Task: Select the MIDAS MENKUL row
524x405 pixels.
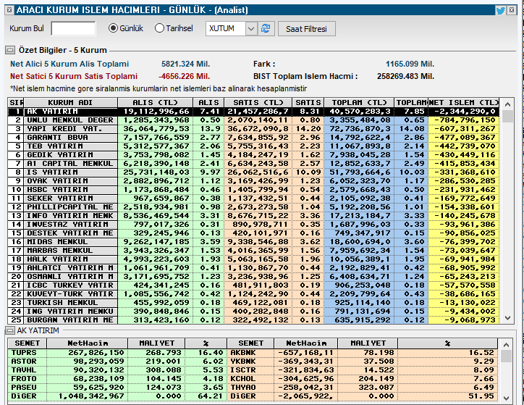Action: click(253, 242)
